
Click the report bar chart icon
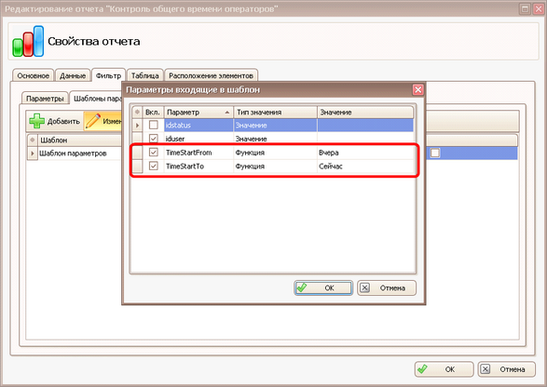coord(28,41)
